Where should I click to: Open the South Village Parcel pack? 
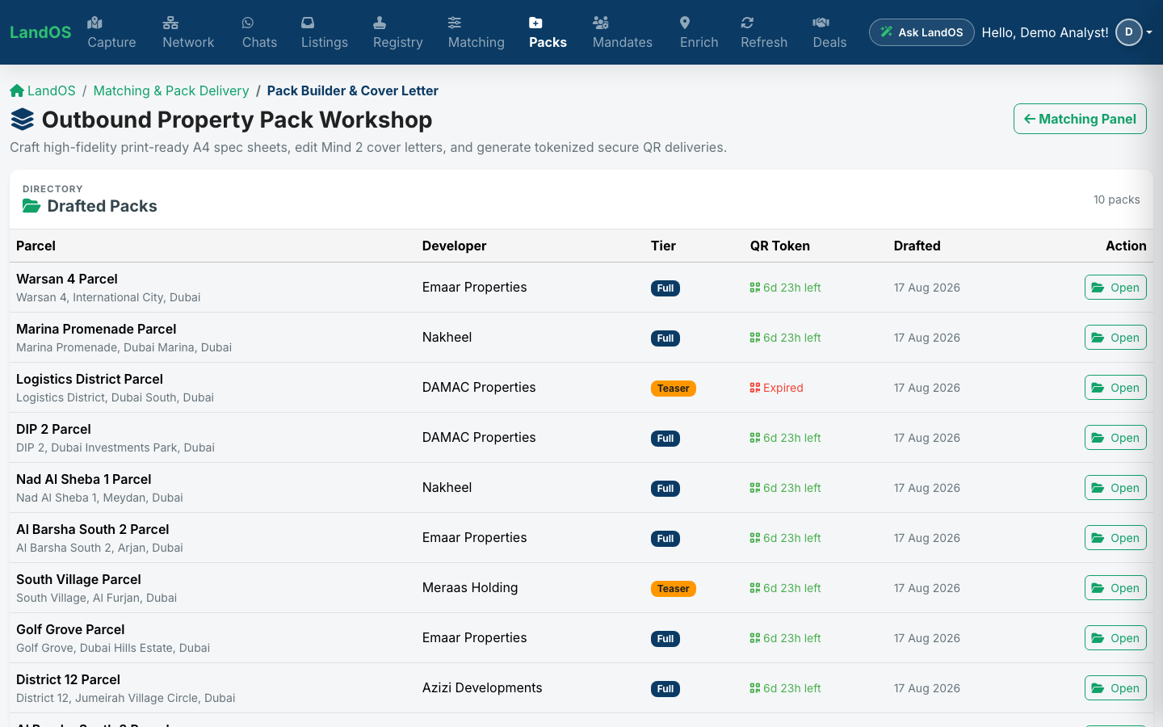pos(1115,588)
